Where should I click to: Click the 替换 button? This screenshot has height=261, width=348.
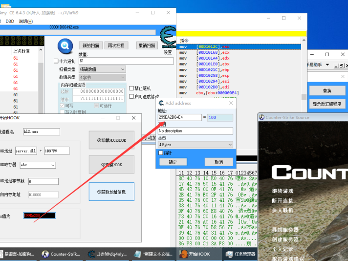[327, 90]
